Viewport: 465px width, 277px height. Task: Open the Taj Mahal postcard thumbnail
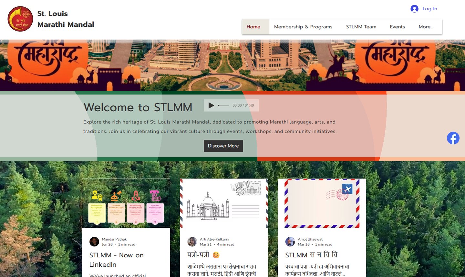click(x=224, y=203)
